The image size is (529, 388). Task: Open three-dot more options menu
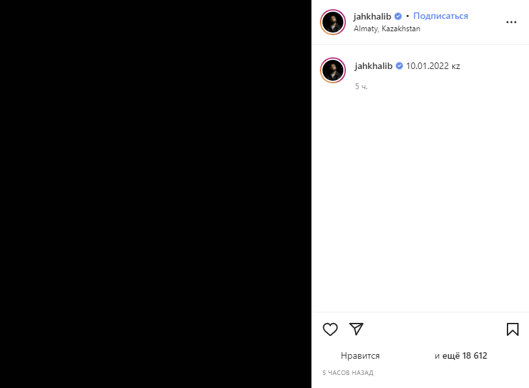(511, 22)
